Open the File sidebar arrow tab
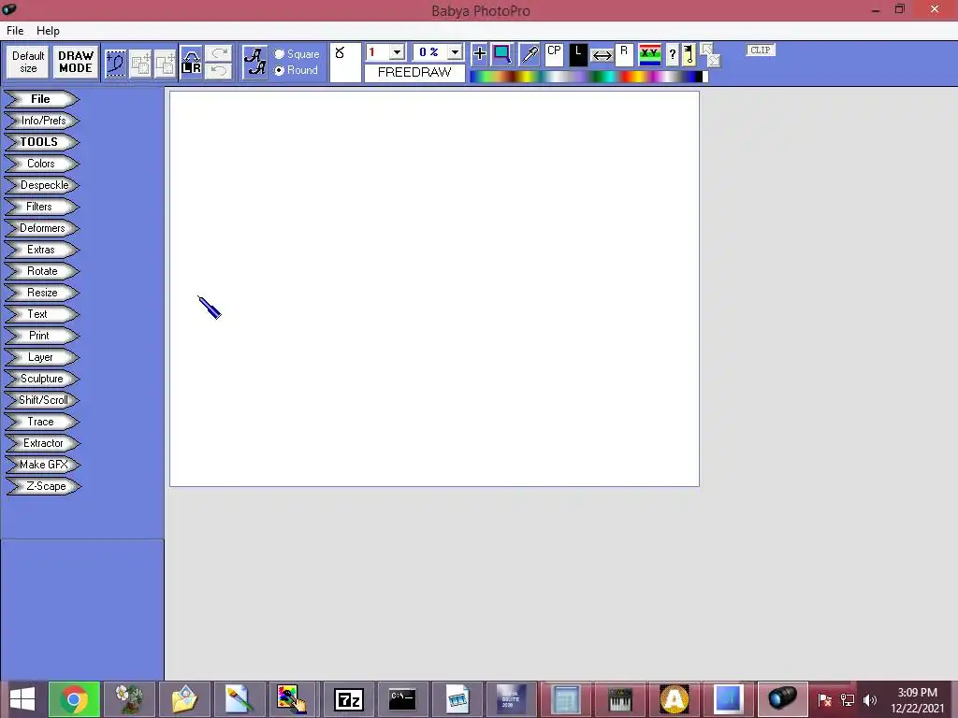The height and width of the screenshot is (718, 958). (x=42, y=99)
